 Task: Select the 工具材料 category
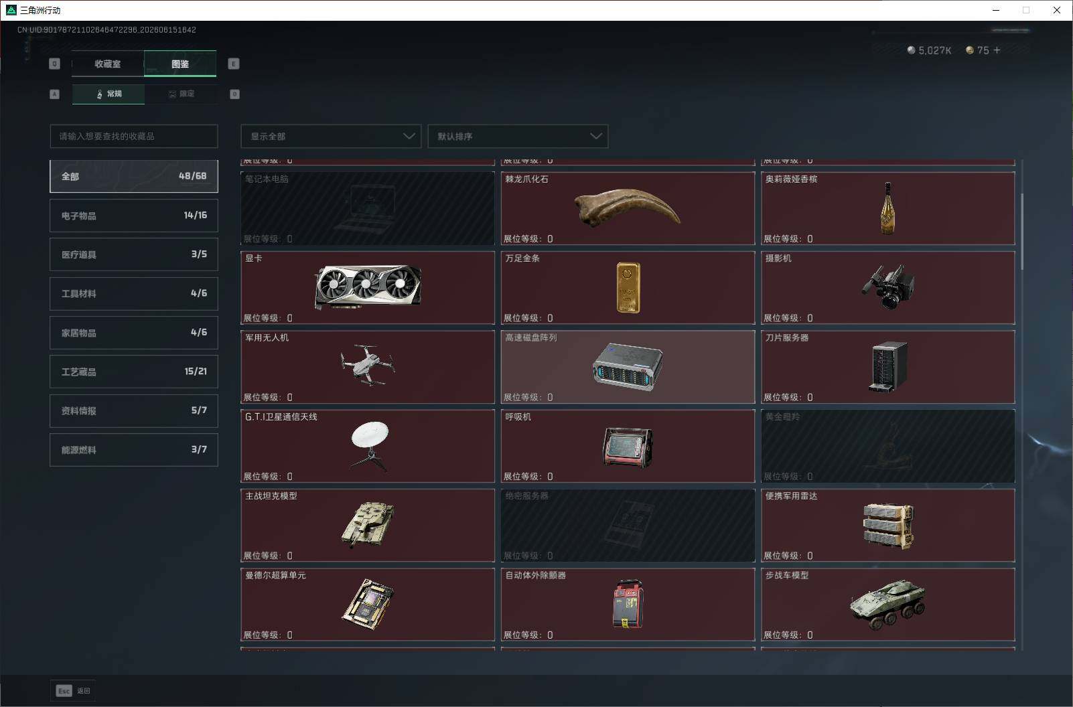[134, 293]
